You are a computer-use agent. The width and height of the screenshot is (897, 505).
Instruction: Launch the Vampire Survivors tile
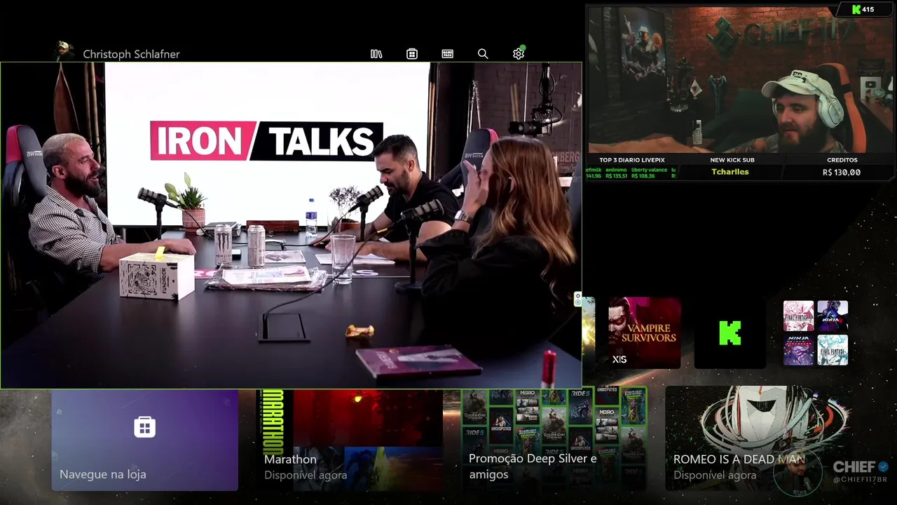coord(644,332)
